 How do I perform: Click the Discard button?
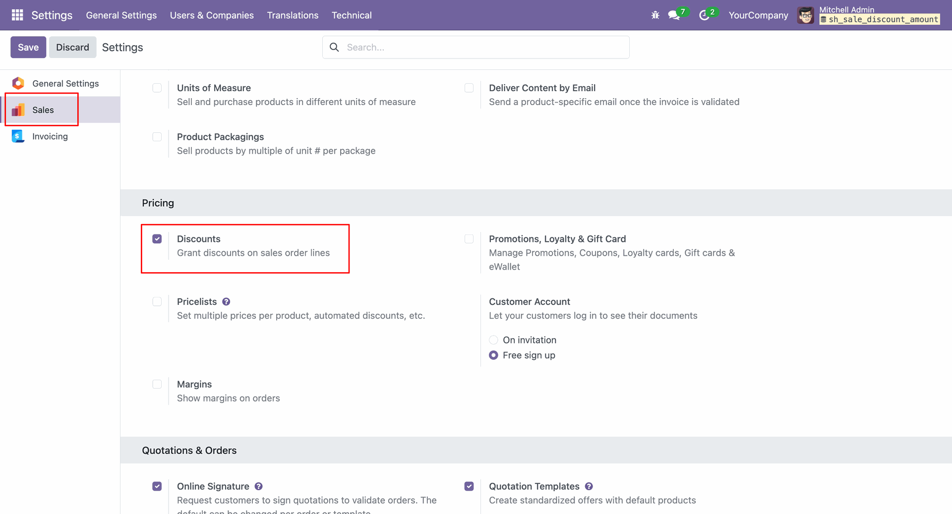pos(72,47)
